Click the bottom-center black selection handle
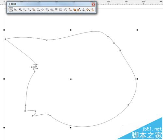163x140 pixels. point(71,128)
